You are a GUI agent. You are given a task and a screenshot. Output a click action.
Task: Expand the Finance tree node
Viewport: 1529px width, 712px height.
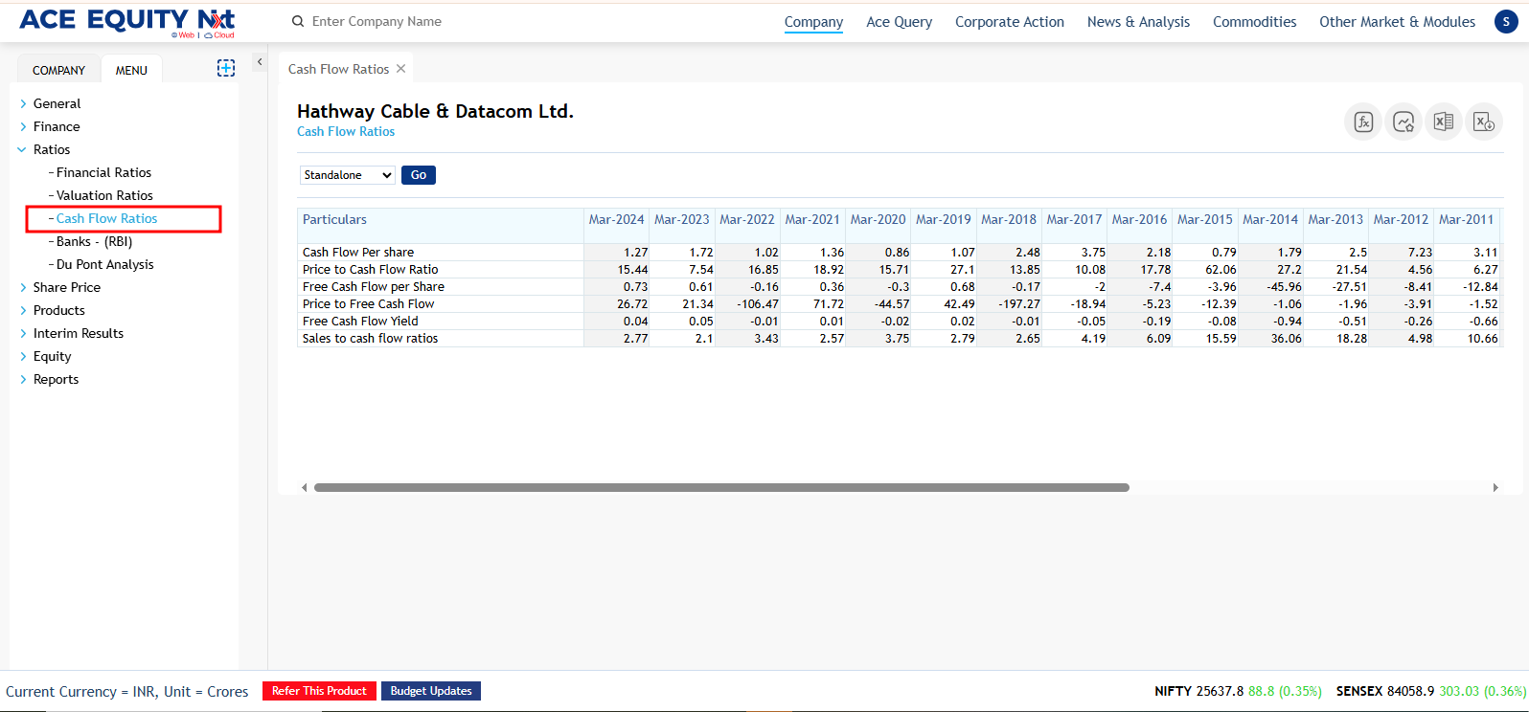[x=23, y=126]
